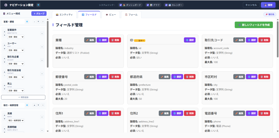This screenshot has width=279, height=138.
Task: Delete the 業種 field
Action: (x=115, y=40)
